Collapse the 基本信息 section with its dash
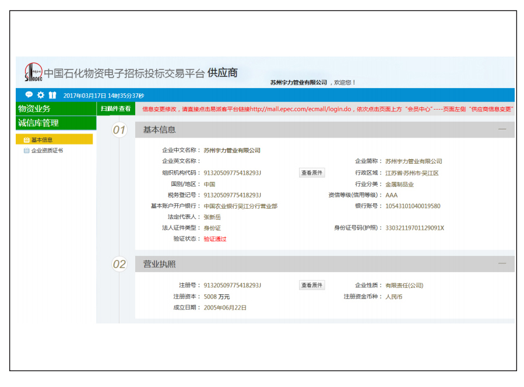 502,129
